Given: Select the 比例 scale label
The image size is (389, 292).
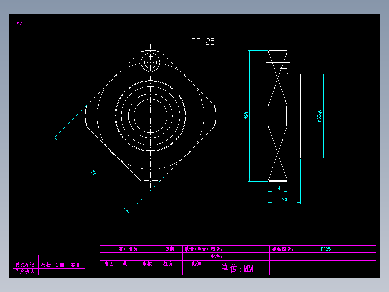Looking at the screenshot, I should pos(196,264).
